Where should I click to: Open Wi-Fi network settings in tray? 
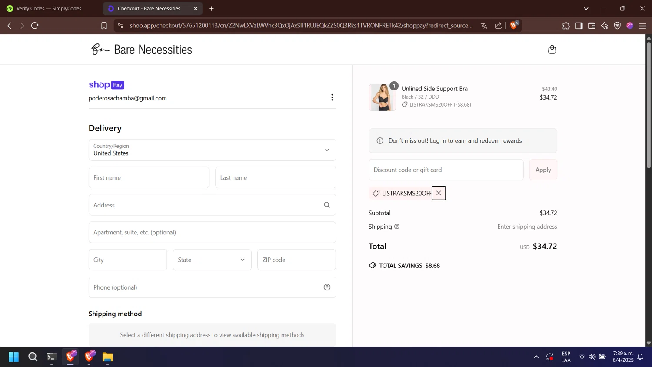pyautogui.click(x=582, y=357)
